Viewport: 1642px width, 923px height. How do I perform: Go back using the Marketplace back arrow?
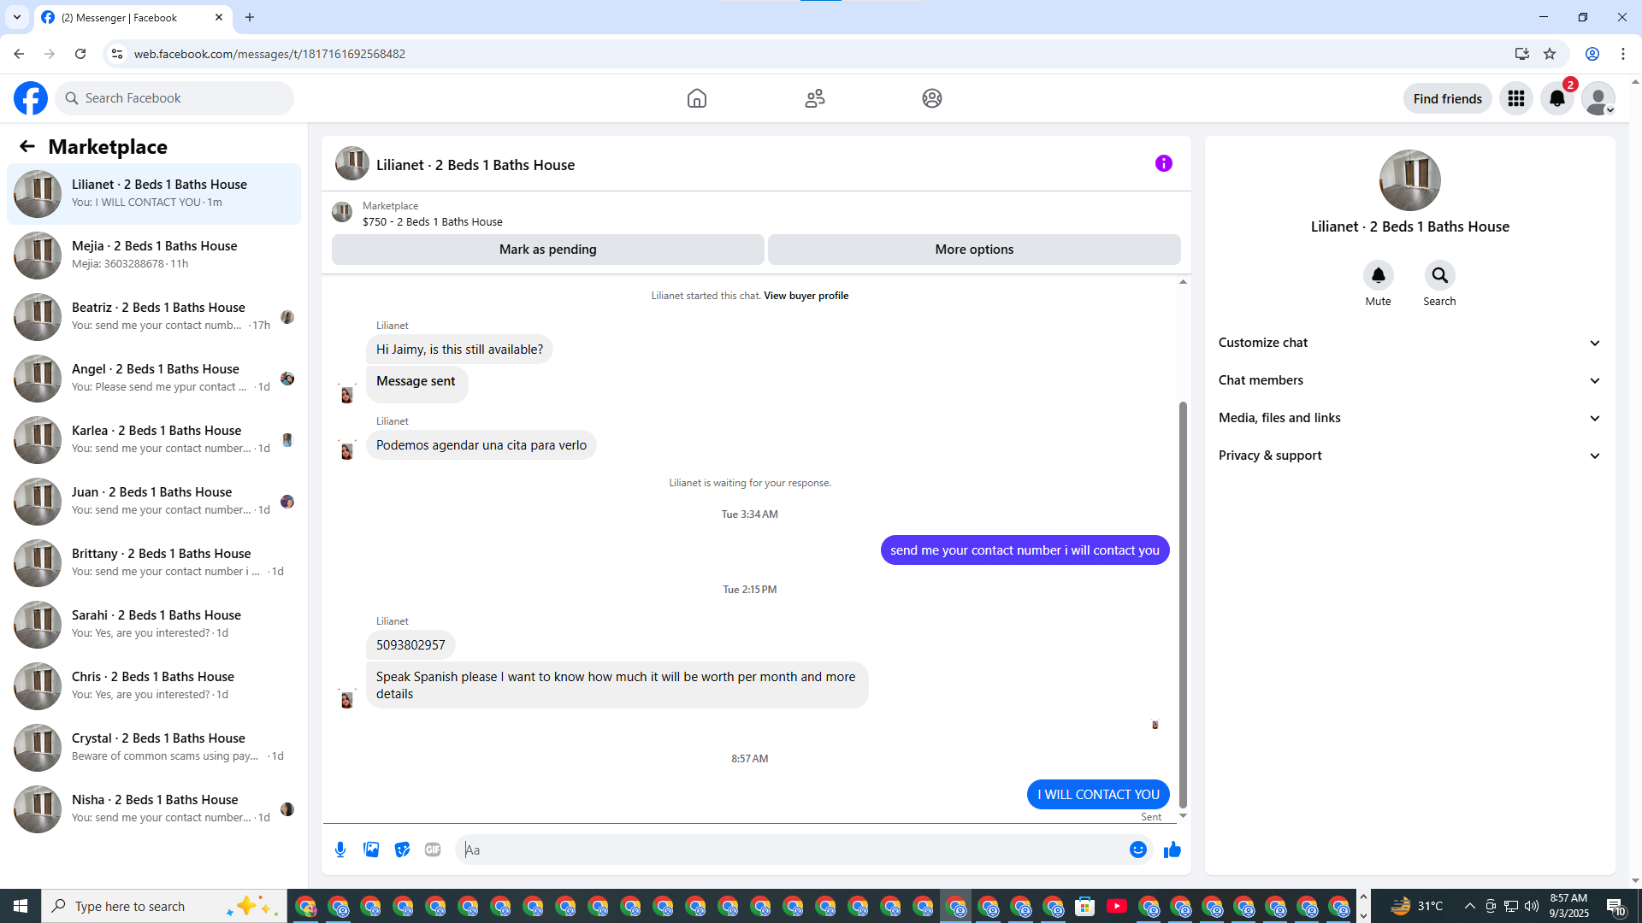tap(27, 146)
